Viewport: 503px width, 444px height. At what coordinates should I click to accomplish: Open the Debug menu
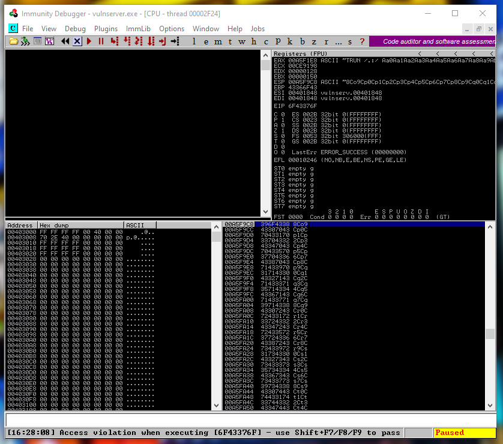click(x=75, y=28)
